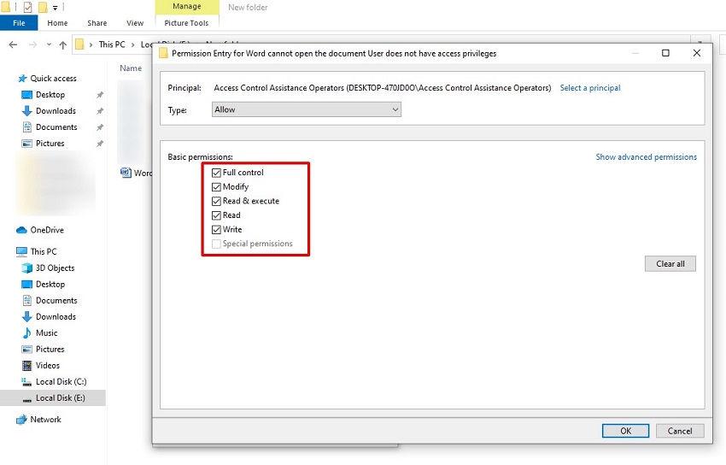Toggle the Modify permission checkbox
The width and height of the screenshot is (726, 465).
click(216, 187)
